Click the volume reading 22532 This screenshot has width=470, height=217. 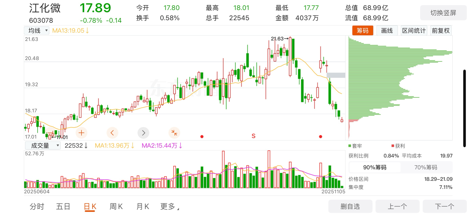pos(76,146)
